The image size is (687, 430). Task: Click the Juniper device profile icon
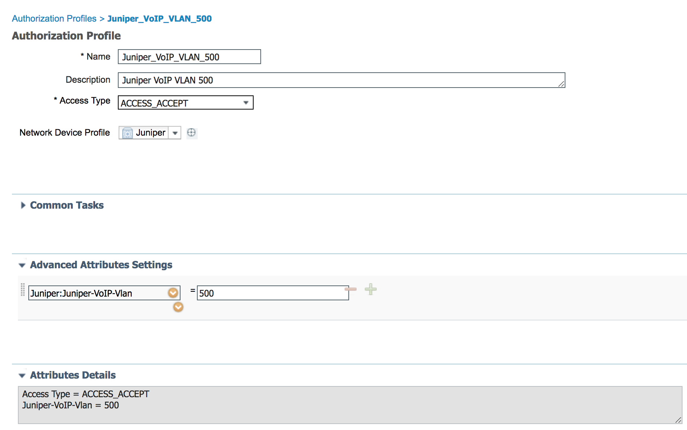tap(128, 133)
